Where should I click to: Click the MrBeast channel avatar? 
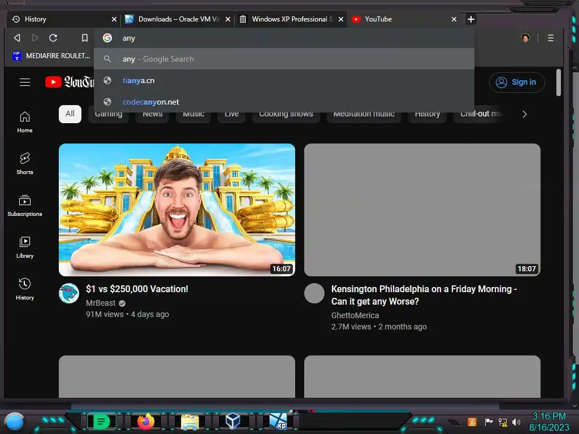click(68, 293)
